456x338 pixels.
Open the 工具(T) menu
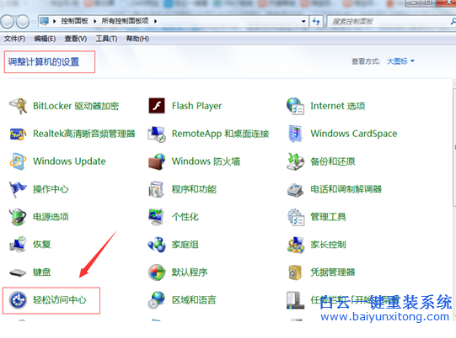click(107, 39)
